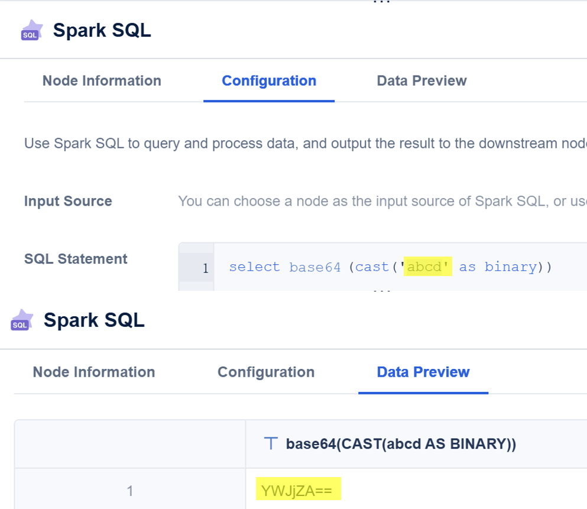Select the active, underlined Data Preview tab
The image size is (587, 509).
[423, 372]
